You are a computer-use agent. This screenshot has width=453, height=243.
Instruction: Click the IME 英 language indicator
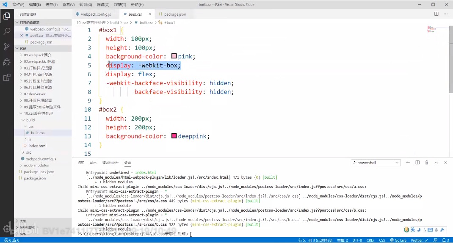point(412,230)
